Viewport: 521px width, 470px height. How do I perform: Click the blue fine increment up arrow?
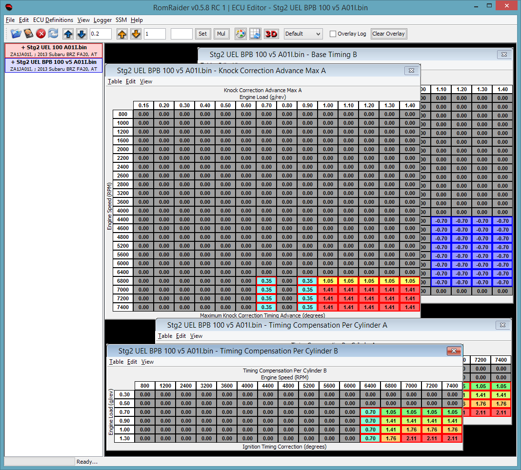click(x=69, y=34)
